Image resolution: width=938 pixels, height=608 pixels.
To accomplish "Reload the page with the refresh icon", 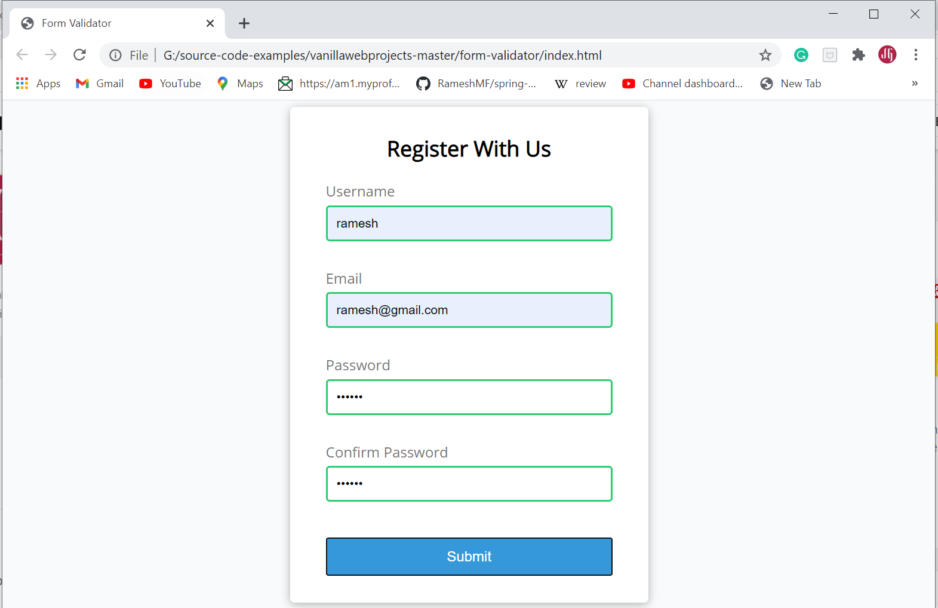I will 79,55.
